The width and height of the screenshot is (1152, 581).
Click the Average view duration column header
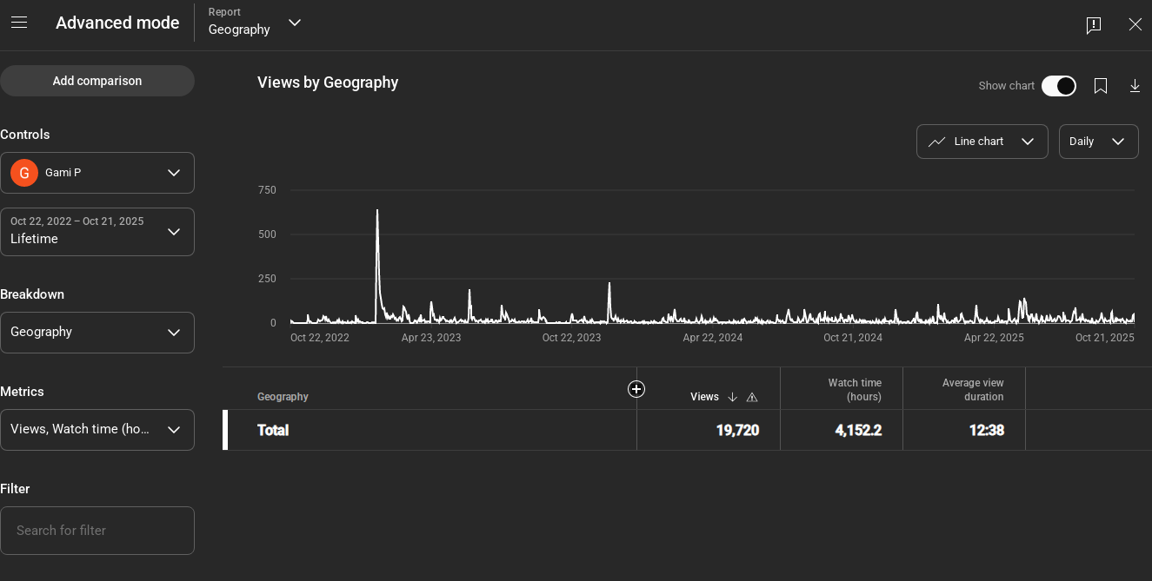973,390
